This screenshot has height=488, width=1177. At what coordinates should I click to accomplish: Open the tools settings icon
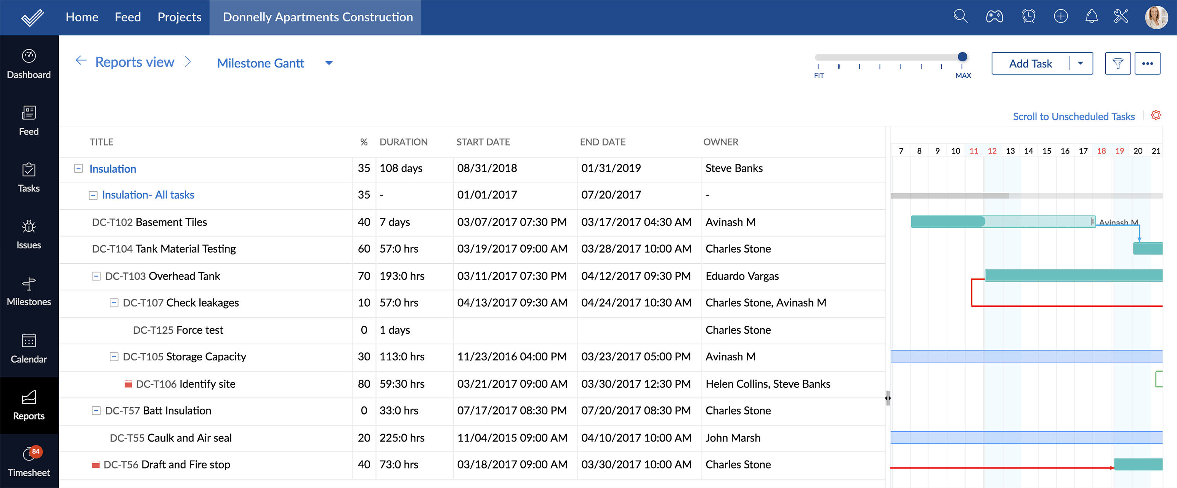click(x=1121, y=16)
